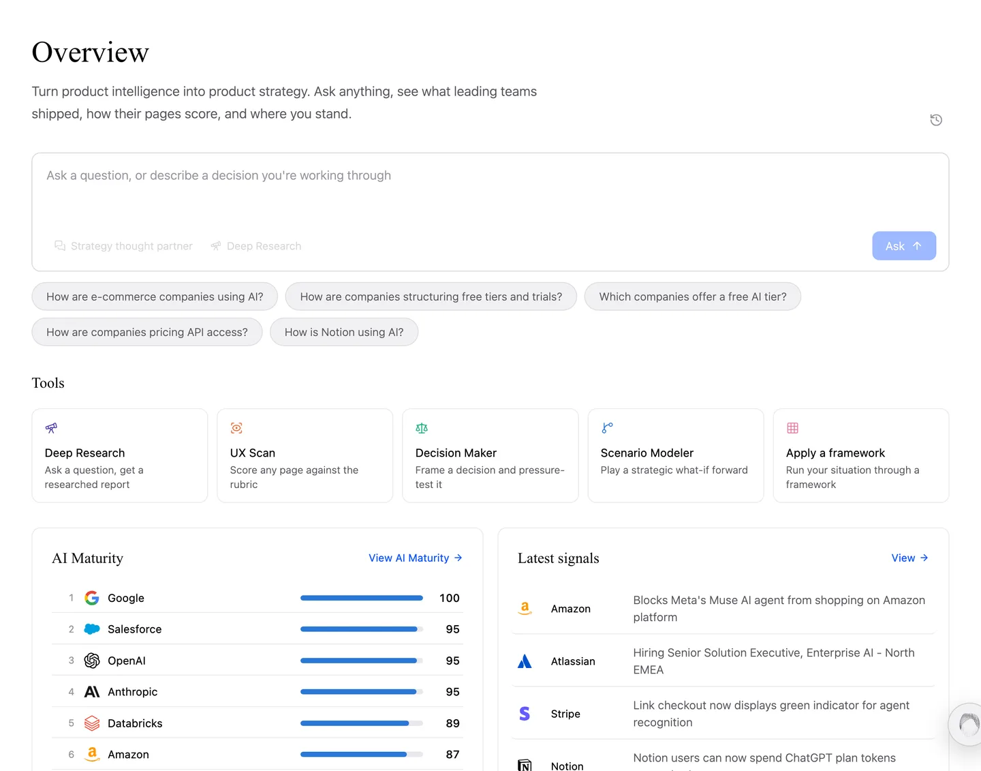Click the Stripe Link checkout signal text
Screen dimensions: 981x771
point(771,714)
